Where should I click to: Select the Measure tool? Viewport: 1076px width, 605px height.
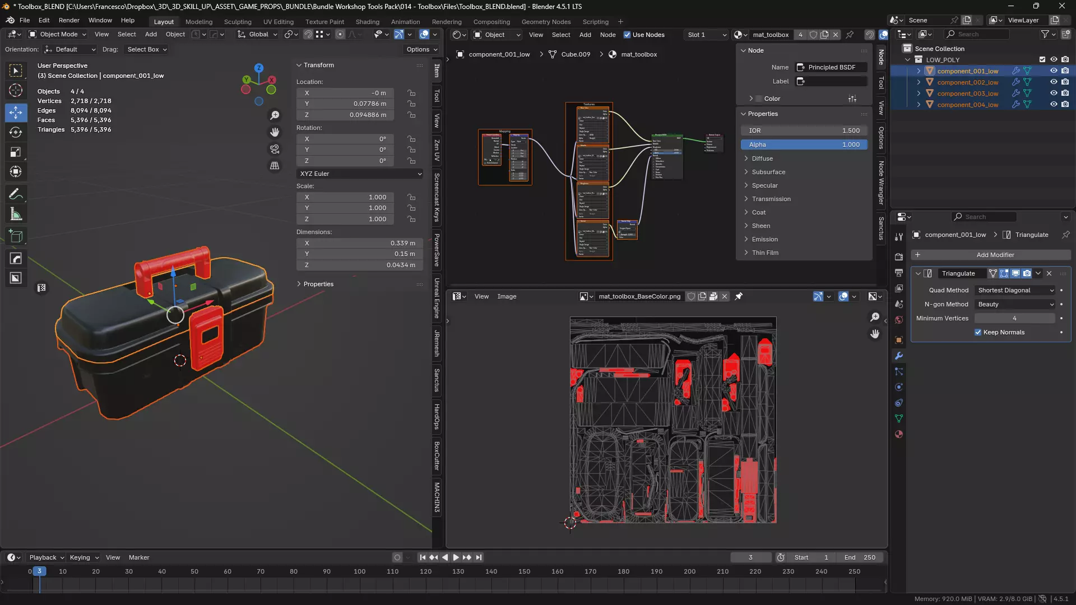tap(16, 214)
